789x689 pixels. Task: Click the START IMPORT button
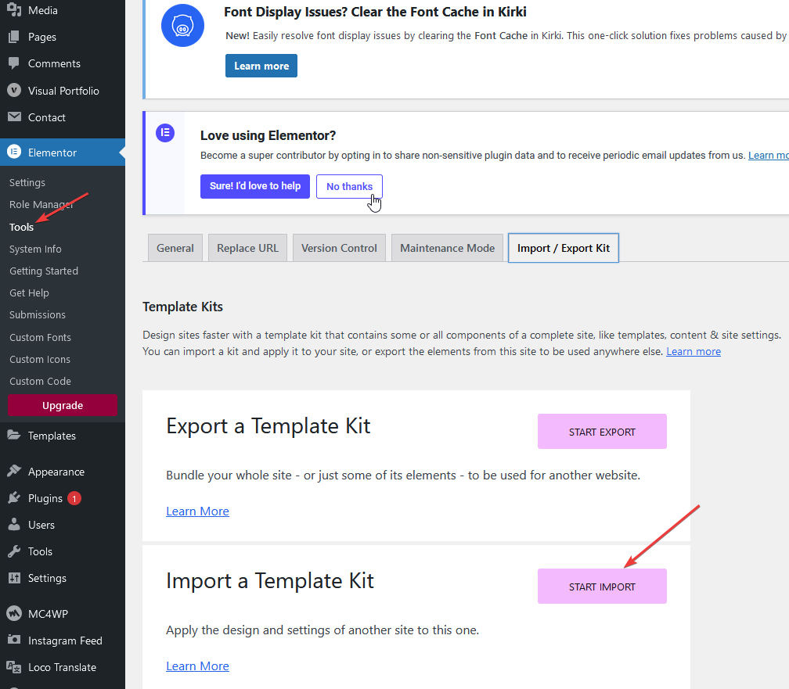[x=603, y=587]
